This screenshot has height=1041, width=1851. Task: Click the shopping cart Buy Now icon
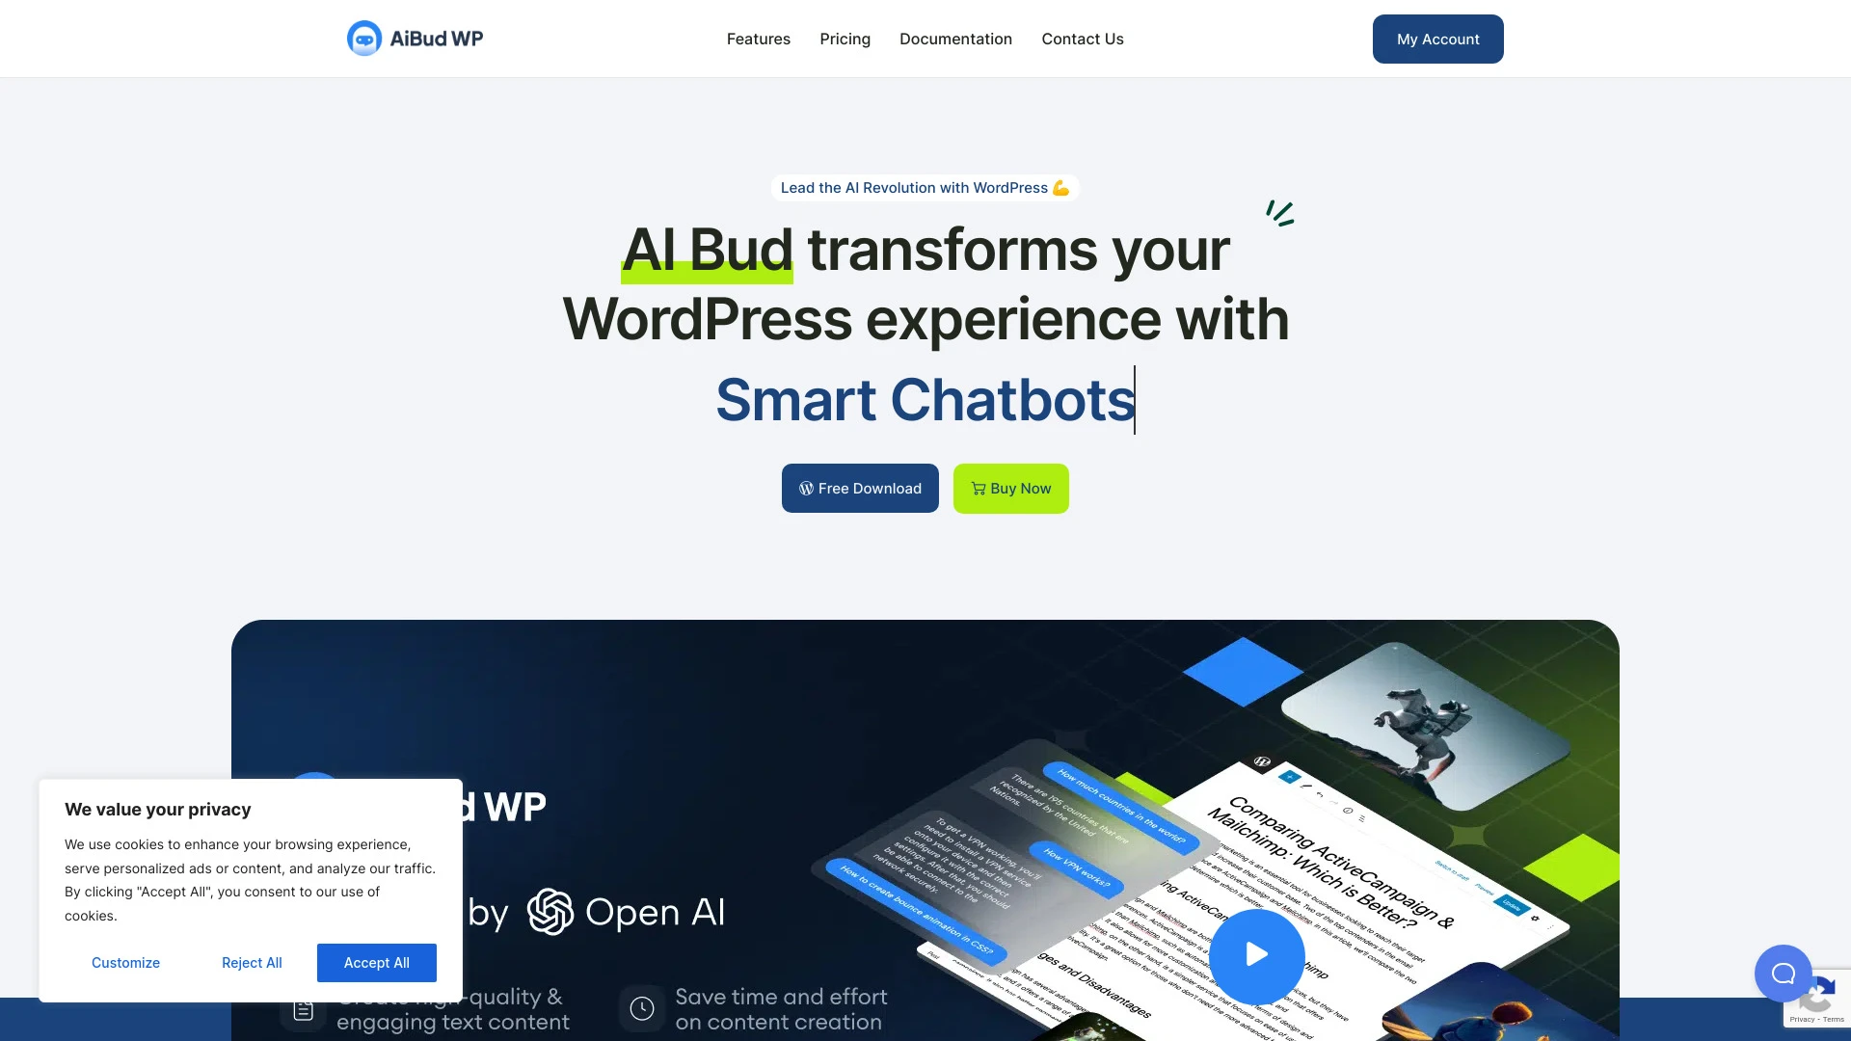977,488
